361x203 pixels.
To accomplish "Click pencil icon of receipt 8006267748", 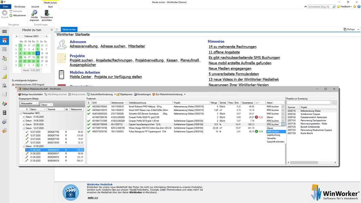I will click(27, 135).
